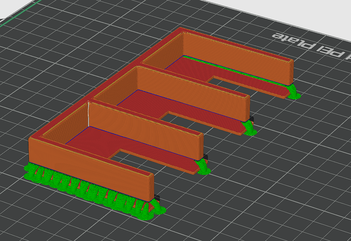Viewport: 351px width, 241px height.
Task: Select the green support at far-right prong end
Action: pyautogui.click(x=293, y=92)
